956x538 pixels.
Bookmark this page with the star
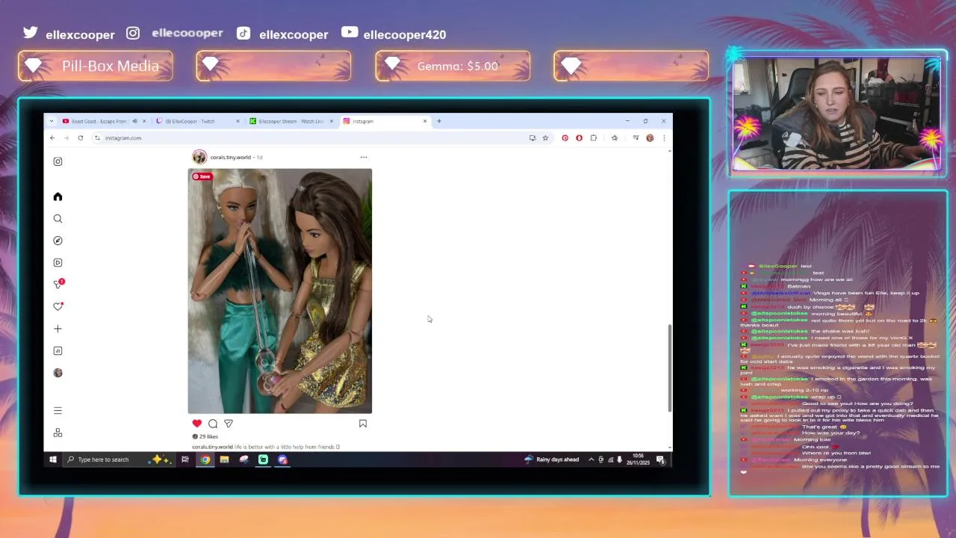(x=545, y=137)
